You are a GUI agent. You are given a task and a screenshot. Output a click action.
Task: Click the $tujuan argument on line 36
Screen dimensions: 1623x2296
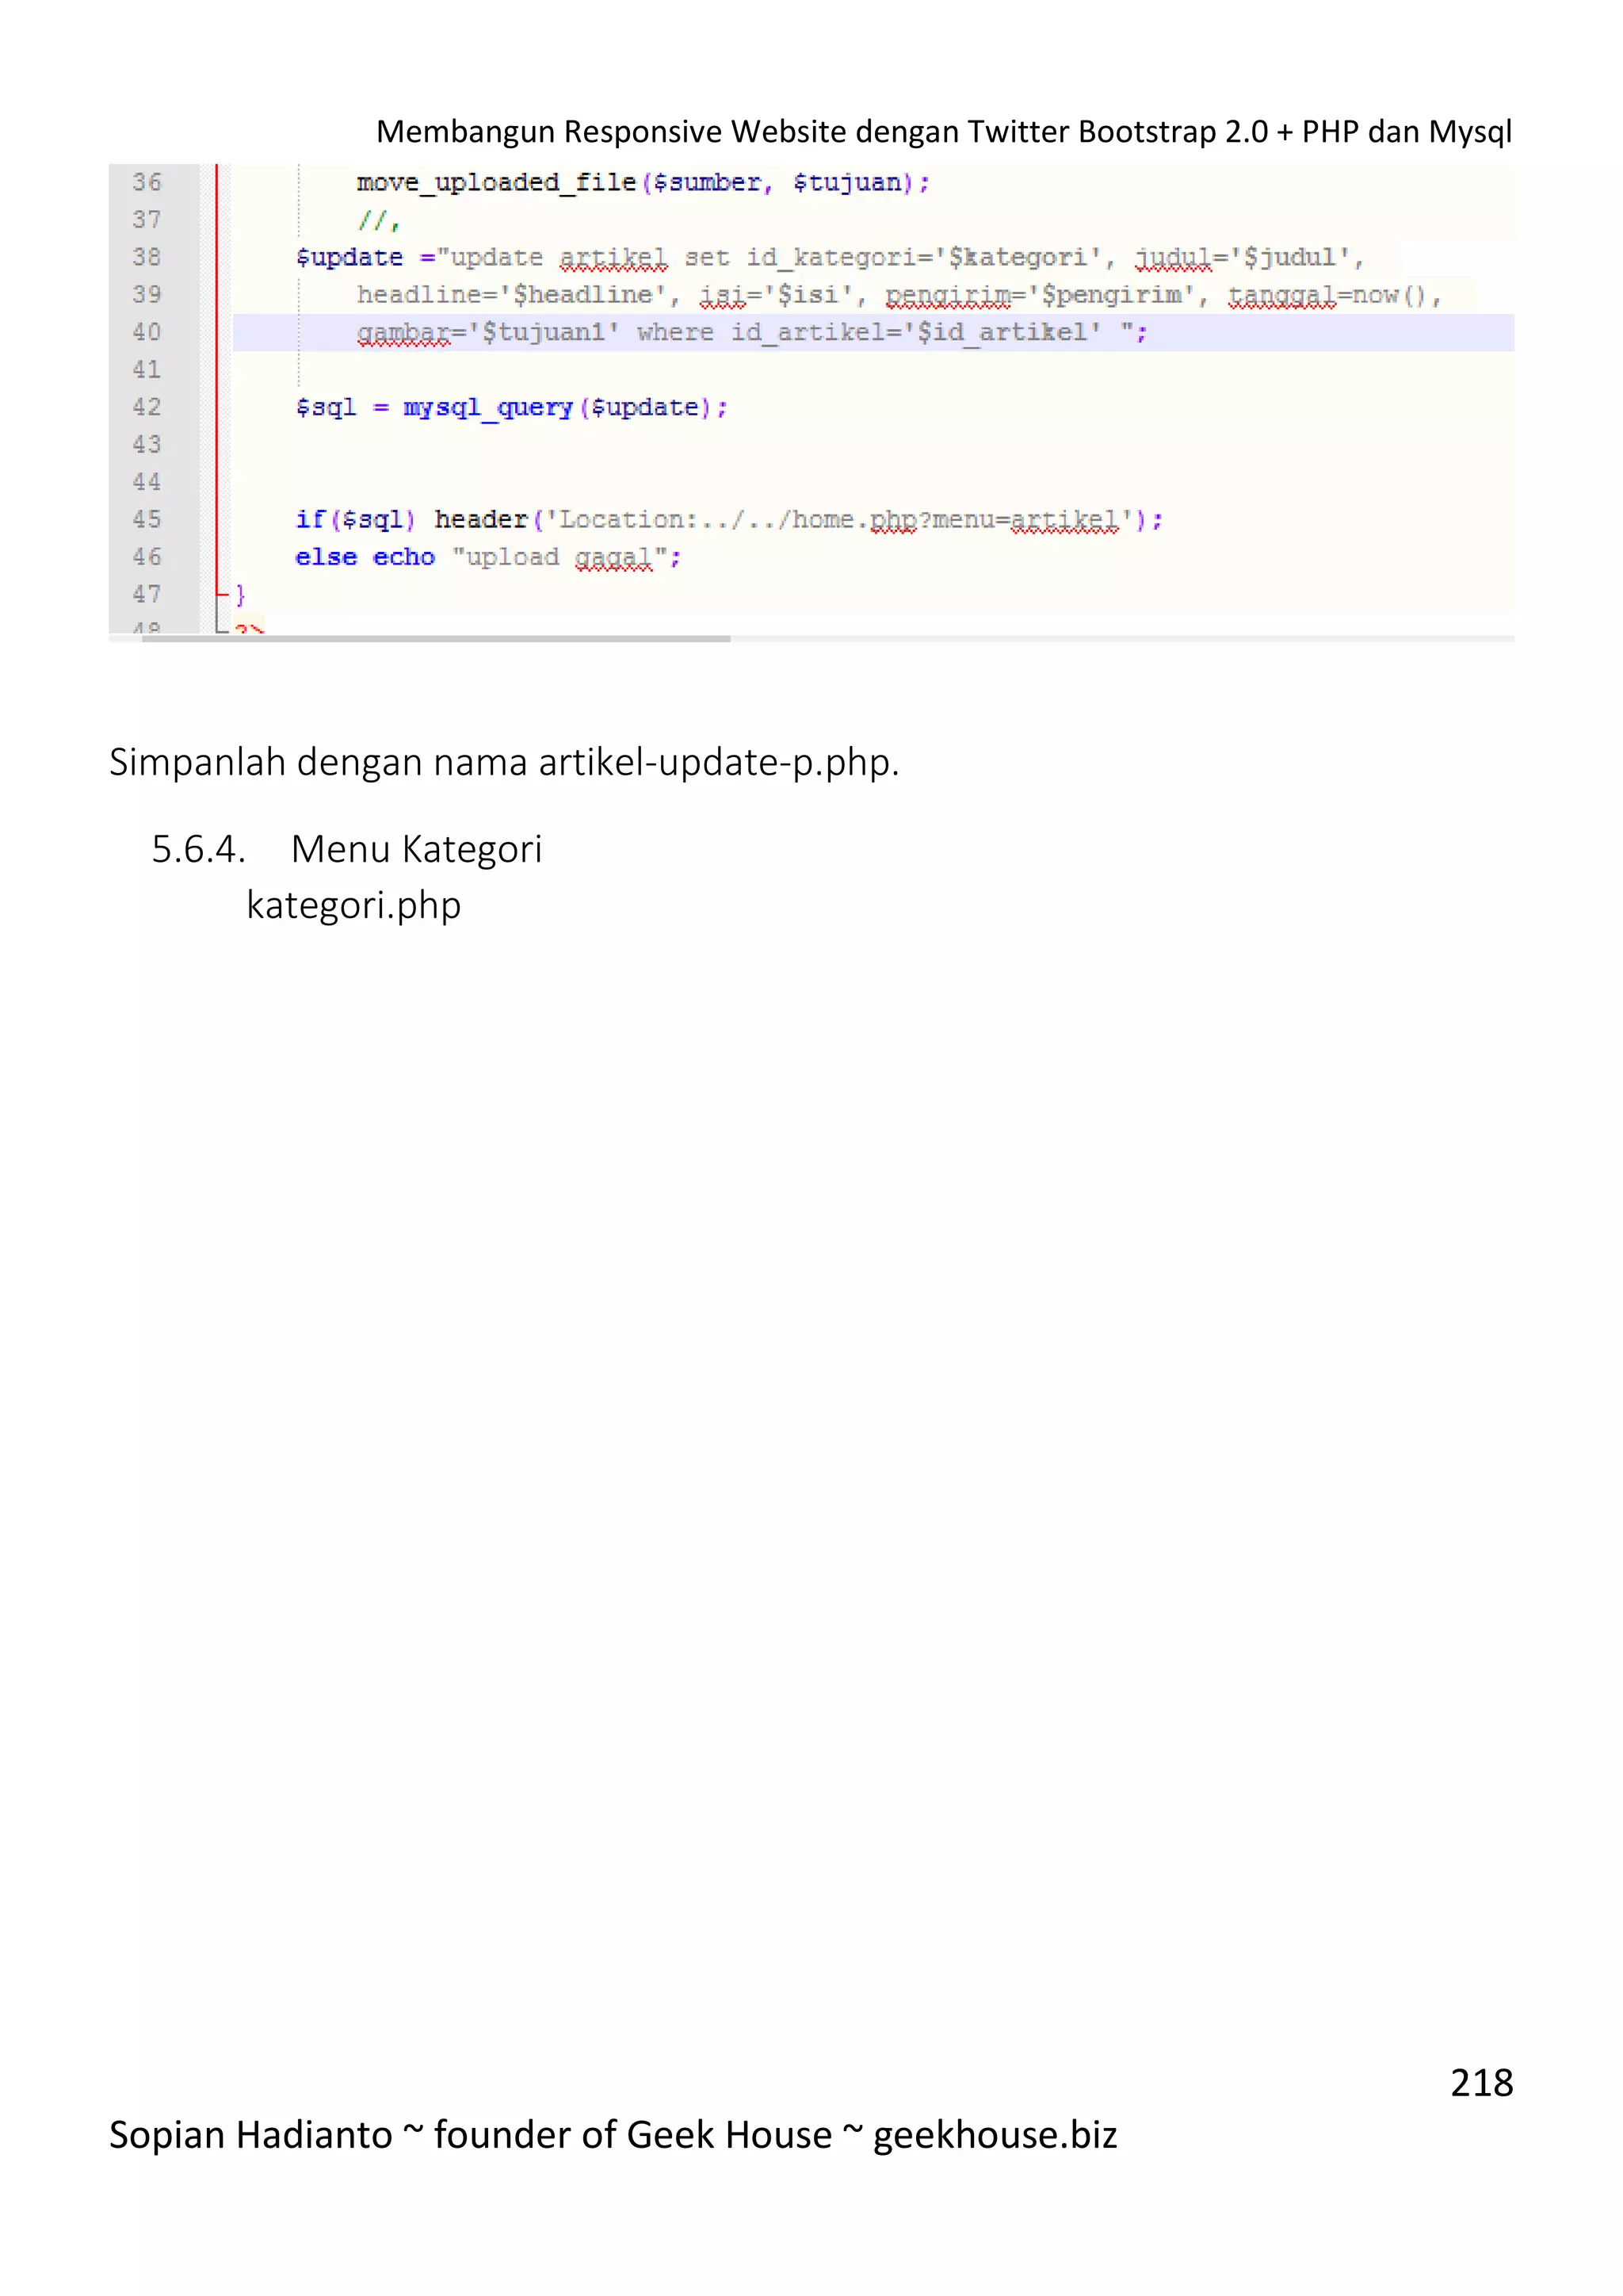pos(847,183)
